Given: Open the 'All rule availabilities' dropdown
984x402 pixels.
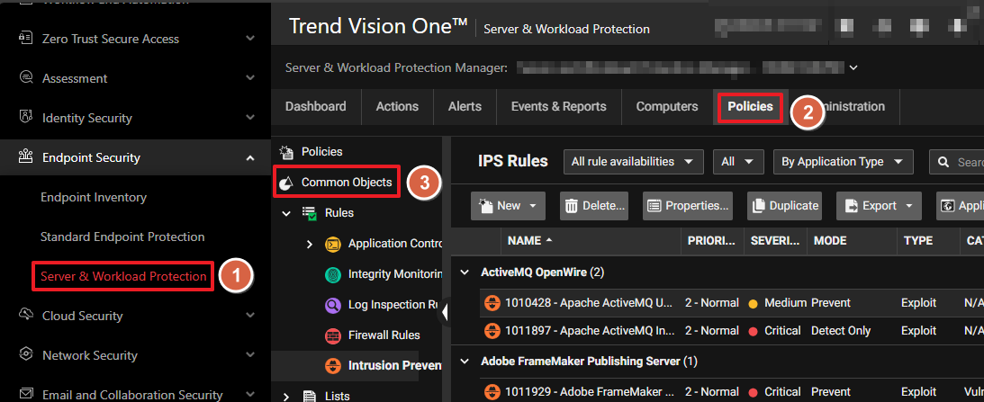Looking at the screenshot, I should coord(633,162).
